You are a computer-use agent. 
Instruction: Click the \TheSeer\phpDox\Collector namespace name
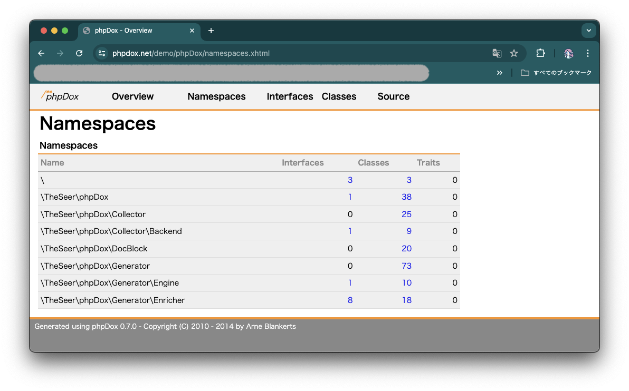(x=93, y=214)
